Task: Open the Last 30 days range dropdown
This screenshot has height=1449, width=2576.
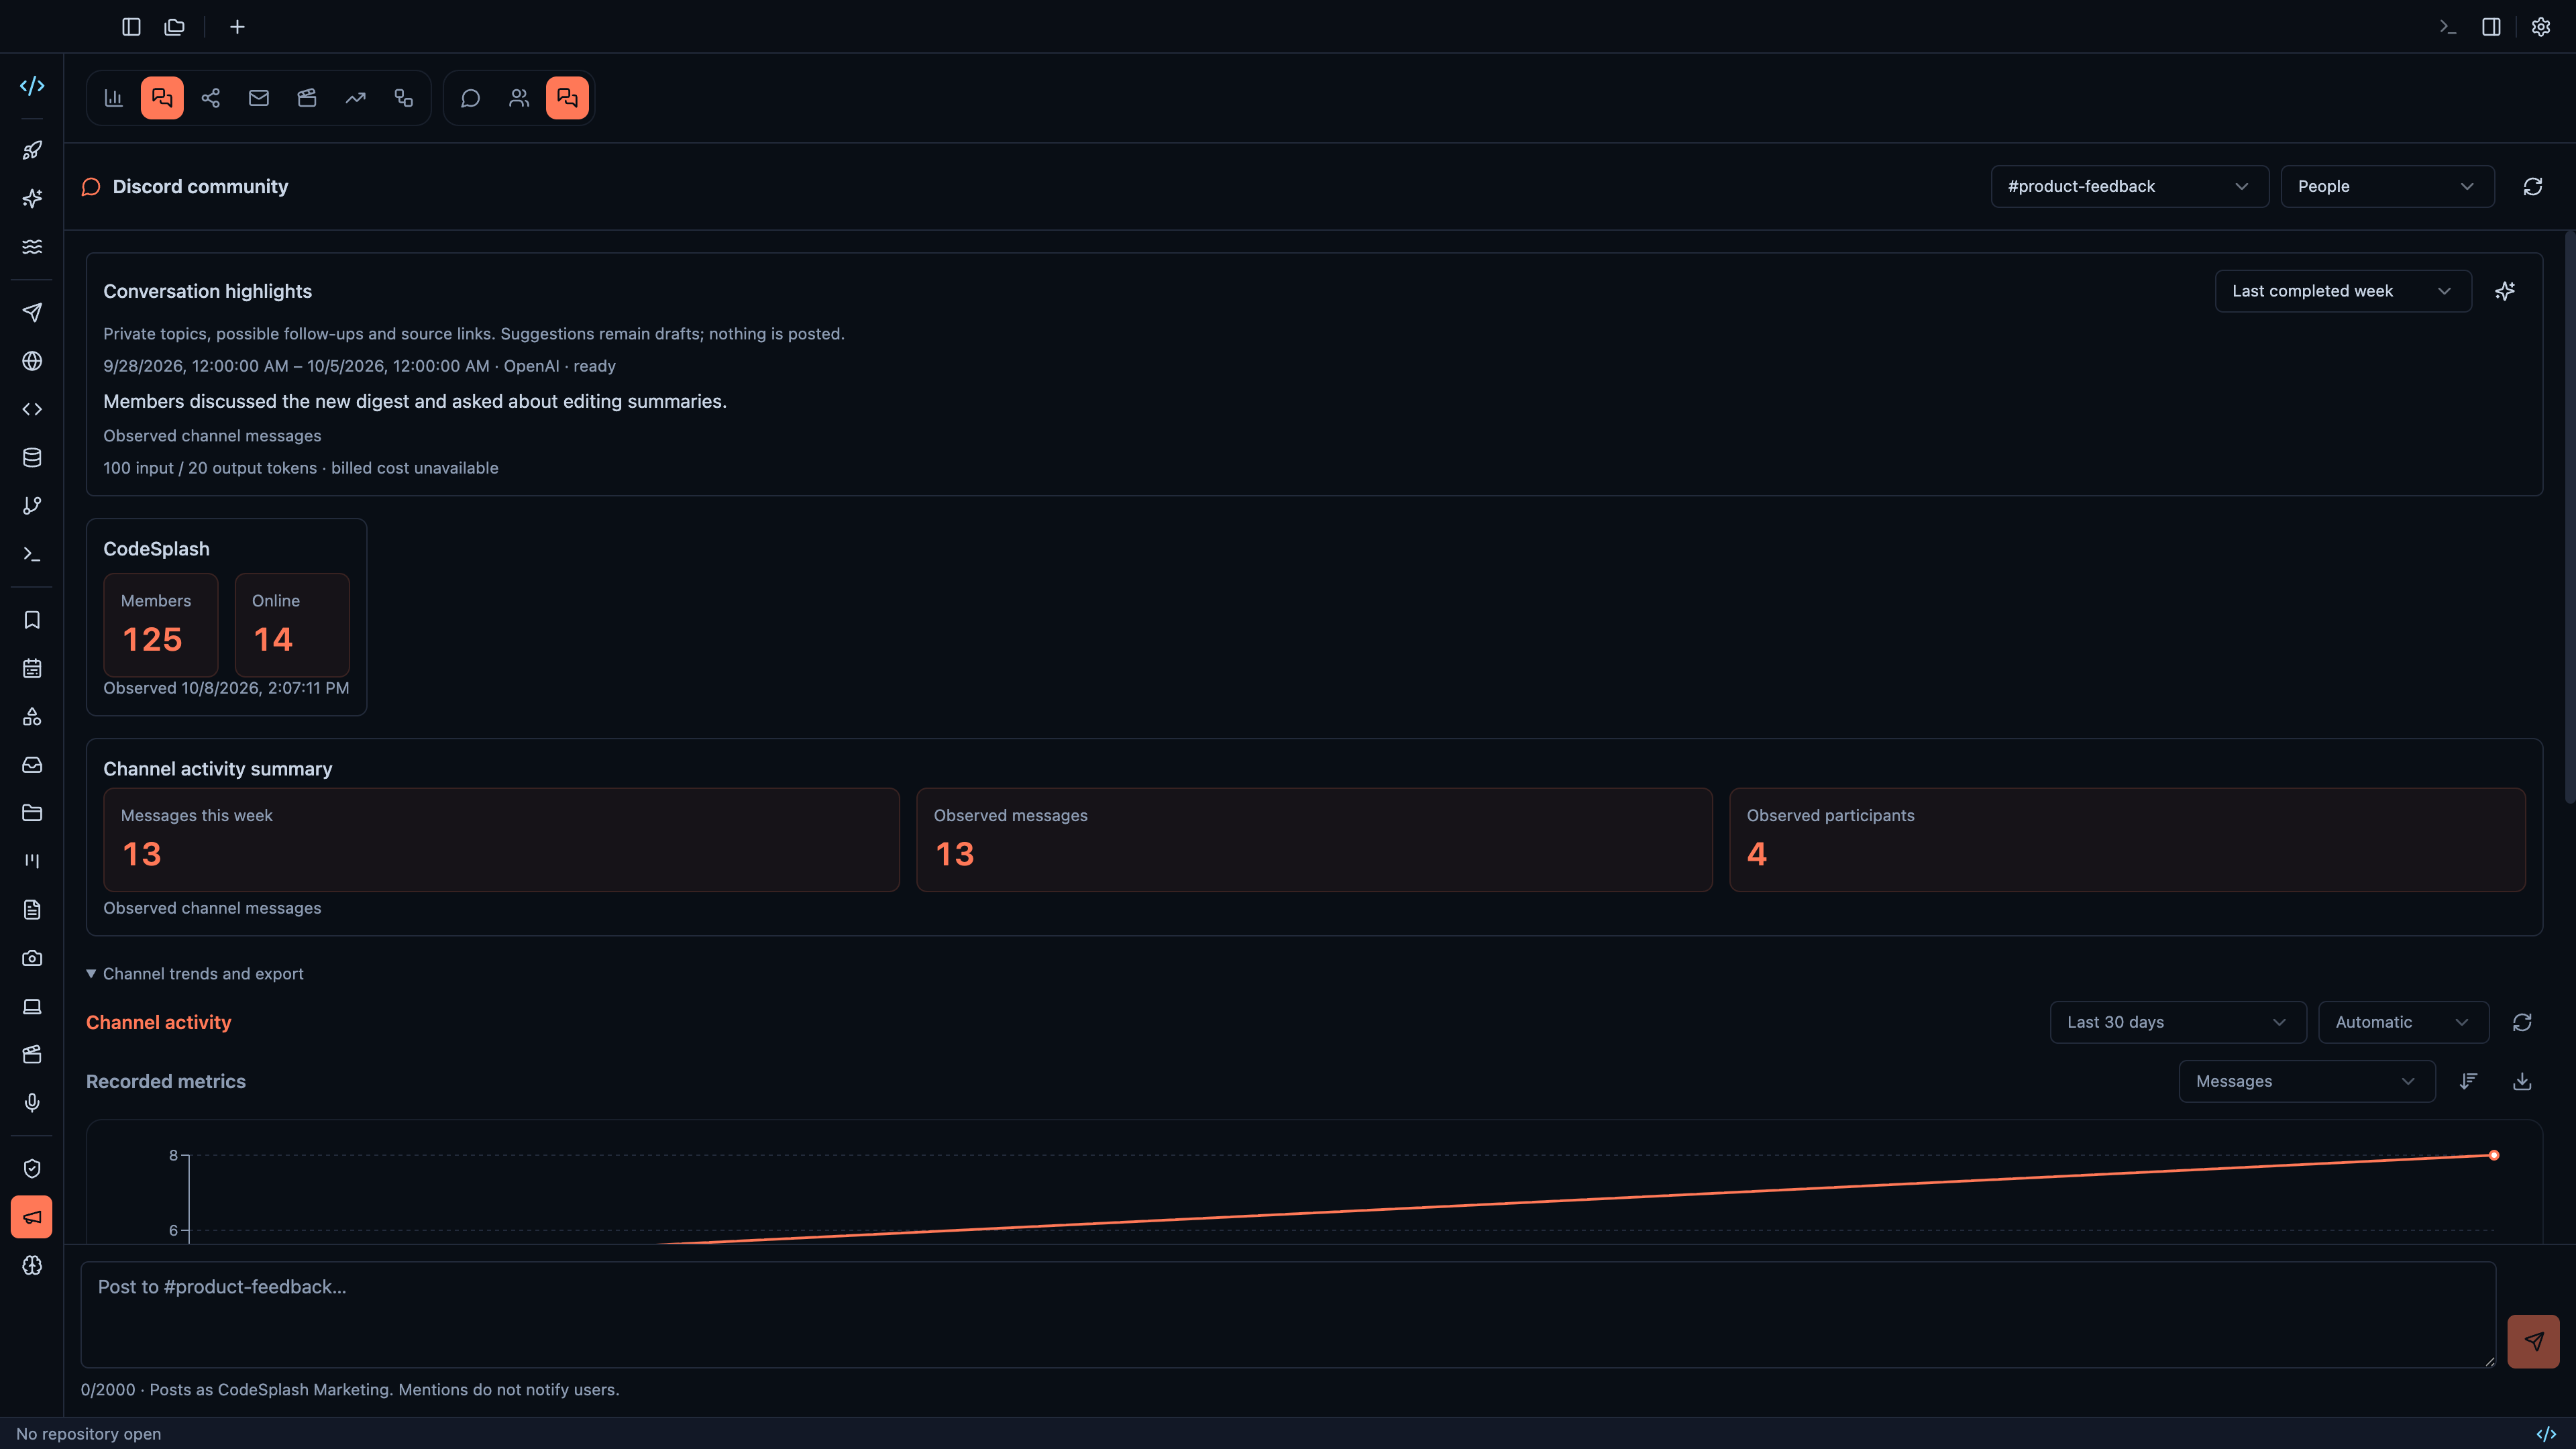Action: 2178,1022
